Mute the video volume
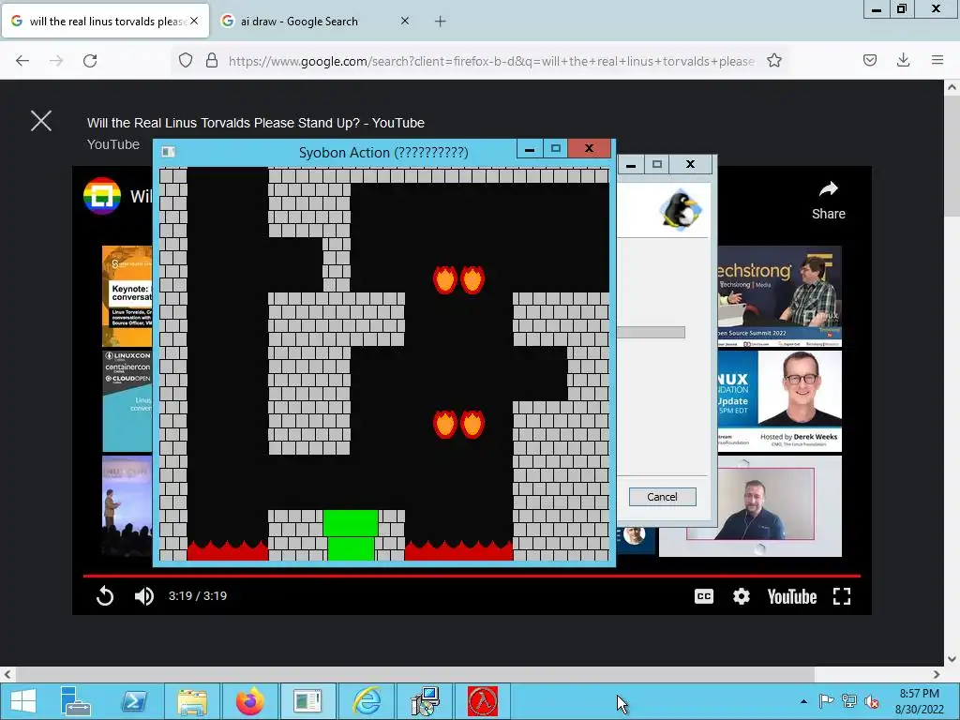 (143, 595)
